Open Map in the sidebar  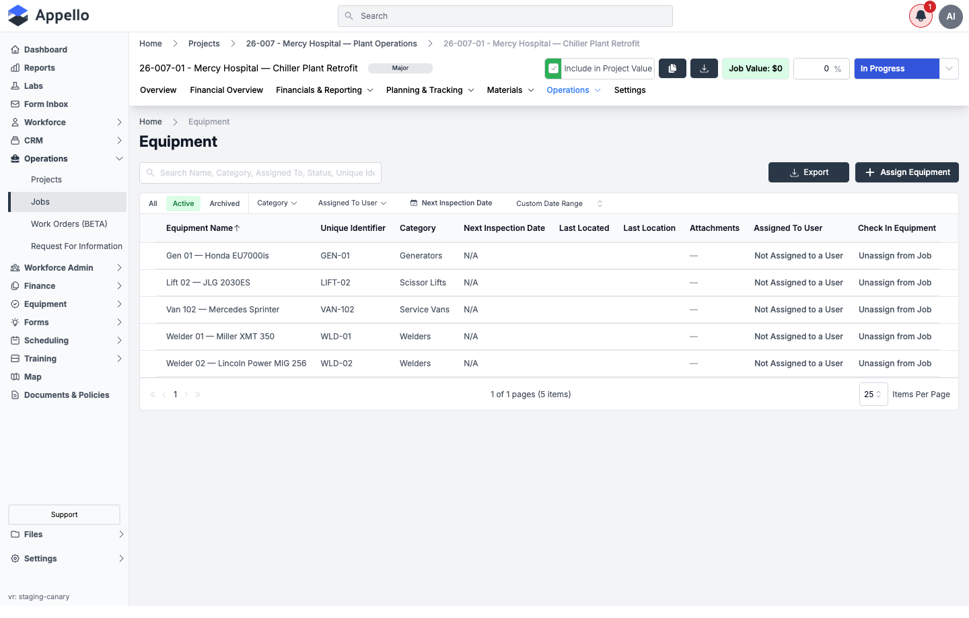point(32,377)
